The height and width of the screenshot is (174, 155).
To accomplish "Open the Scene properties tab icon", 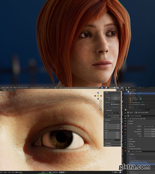I will [125, 124].
